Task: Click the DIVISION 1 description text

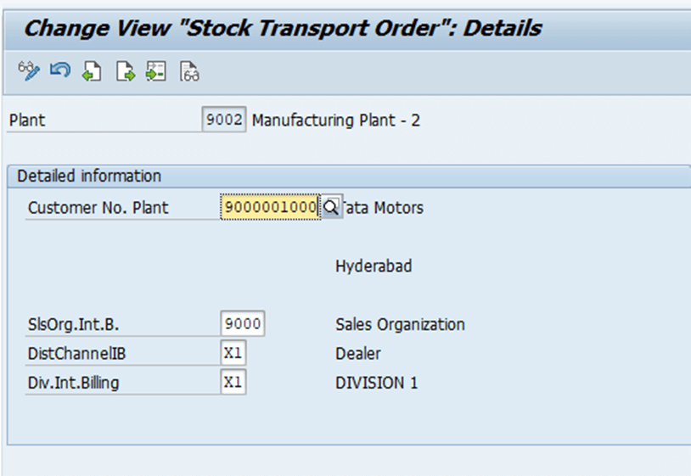Action: 376,383
